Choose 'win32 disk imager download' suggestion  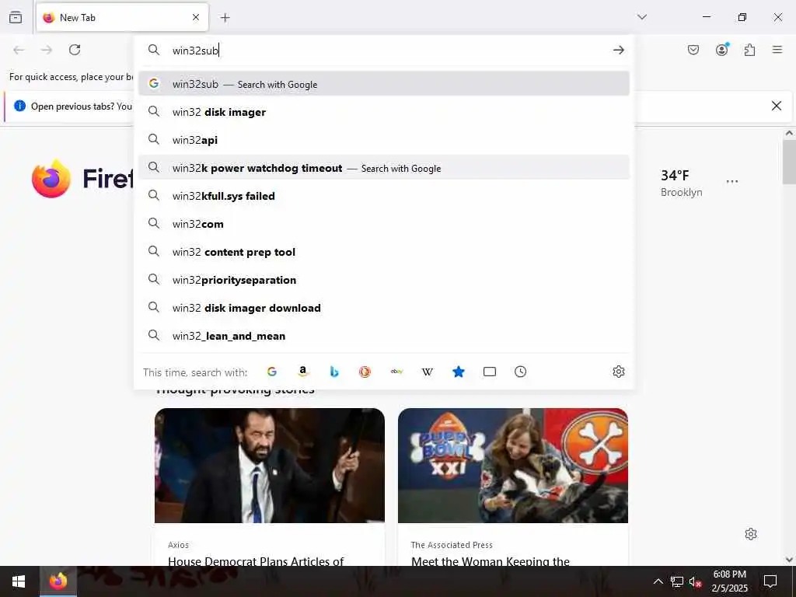click(x=384, y=307)
